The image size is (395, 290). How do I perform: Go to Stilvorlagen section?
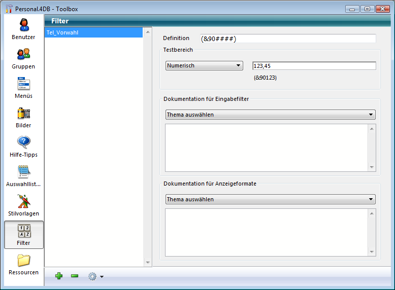[23, 205]
